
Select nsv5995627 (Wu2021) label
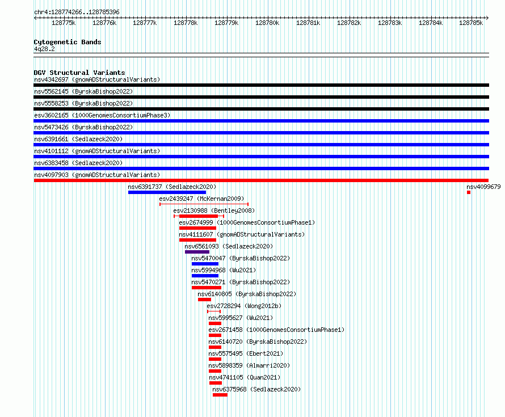[241, 318]
